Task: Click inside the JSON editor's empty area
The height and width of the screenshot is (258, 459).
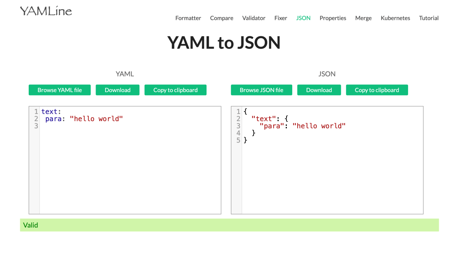Action: click(332, 180)
